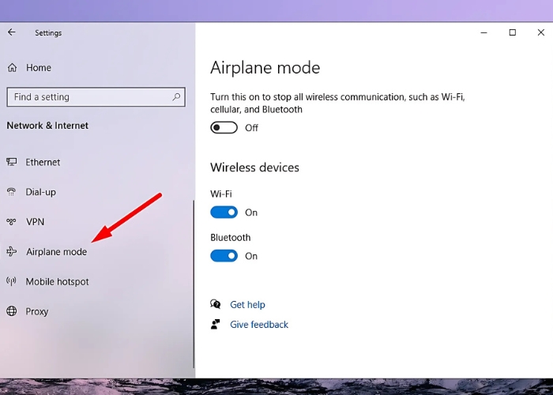Click the Give feedback person icon
The height and width of the screenshot is (395, 553).
pyautogui.click(x=216, y=324)
